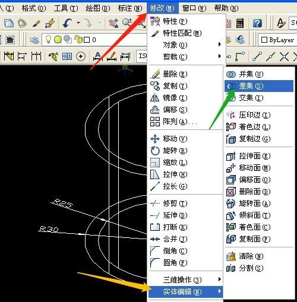The width and height of the screenshot is (297, 302).
Task: Open the 工具(T) menu
Action: [x=66, y=8]
